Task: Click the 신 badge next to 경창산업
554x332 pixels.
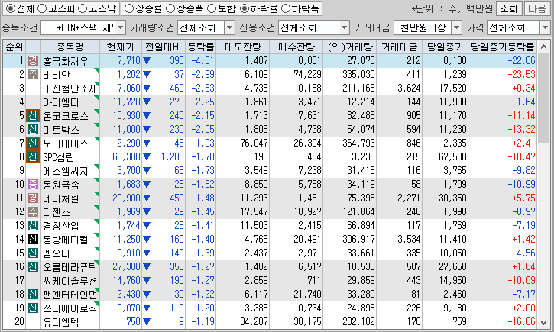Action: [33, 225]
